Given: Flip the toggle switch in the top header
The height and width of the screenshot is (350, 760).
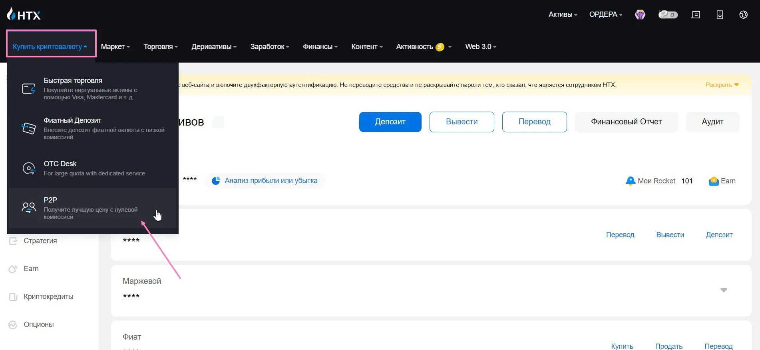Looking at the screenshot, I should 668,15.
